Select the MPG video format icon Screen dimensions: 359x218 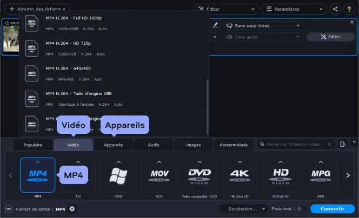coord(321,175)
